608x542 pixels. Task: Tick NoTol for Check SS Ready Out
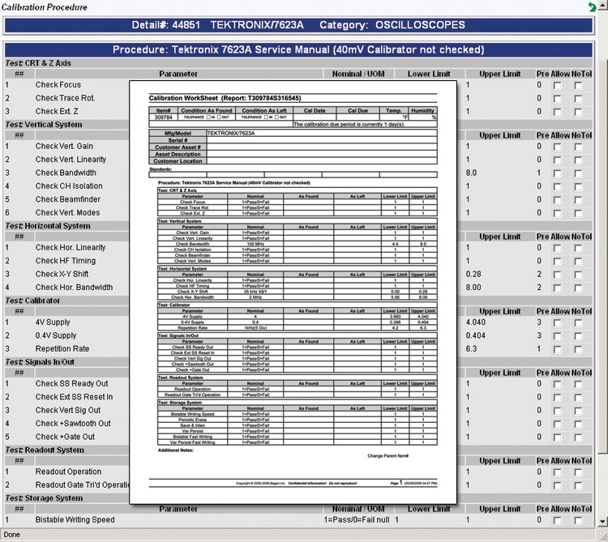578,384
